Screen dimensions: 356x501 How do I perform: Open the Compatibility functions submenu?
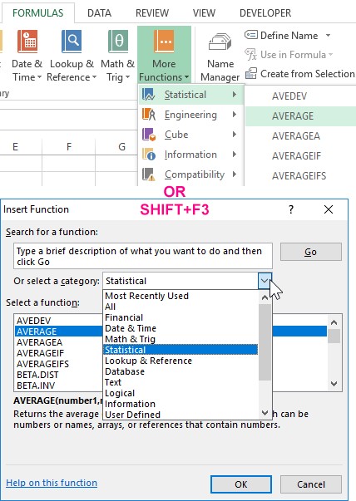pyautogui.click(x=191, y=174)
